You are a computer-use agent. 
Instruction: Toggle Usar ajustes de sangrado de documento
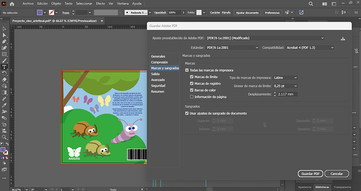point(187,113)
